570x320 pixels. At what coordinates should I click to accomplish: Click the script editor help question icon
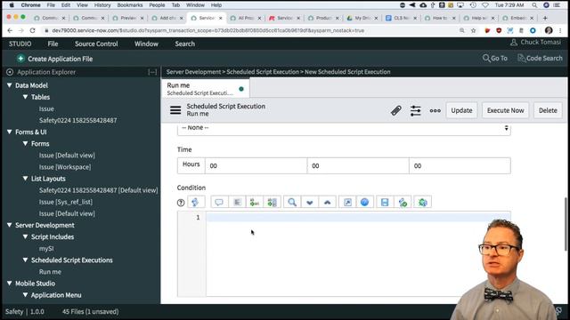pyautogui.click(x=181, y=203)
